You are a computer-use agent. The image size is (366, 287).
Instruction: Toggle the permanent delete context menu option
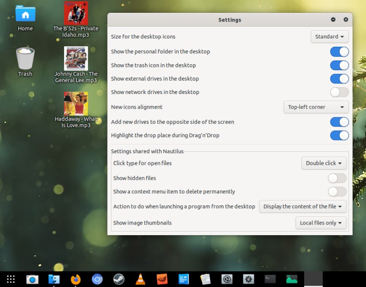point(337,192)
